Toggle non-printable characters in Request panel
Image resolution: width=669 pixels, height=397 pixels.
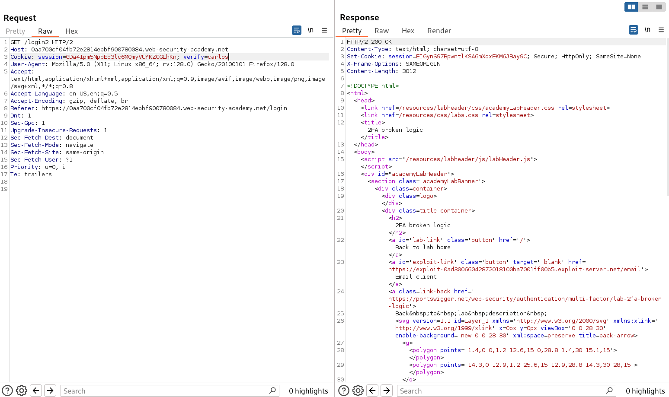(310, 30)
